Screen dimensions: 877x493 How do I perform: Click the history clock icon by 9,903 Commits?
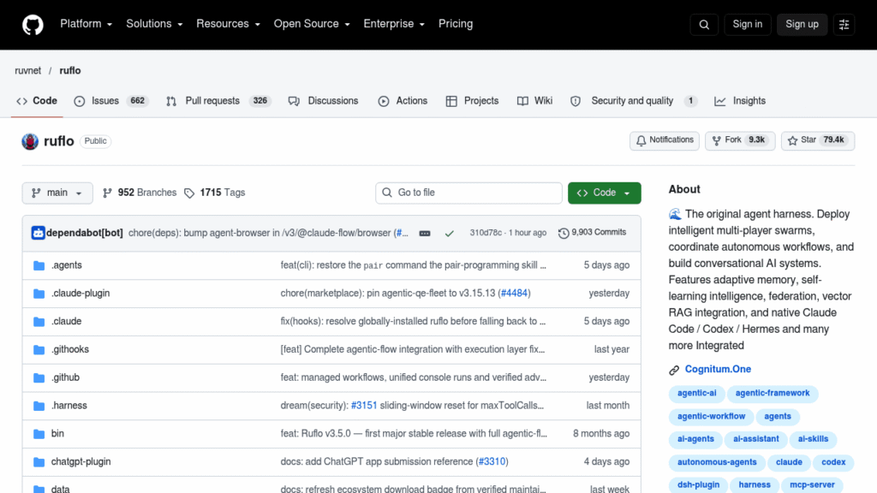(564, 233)
